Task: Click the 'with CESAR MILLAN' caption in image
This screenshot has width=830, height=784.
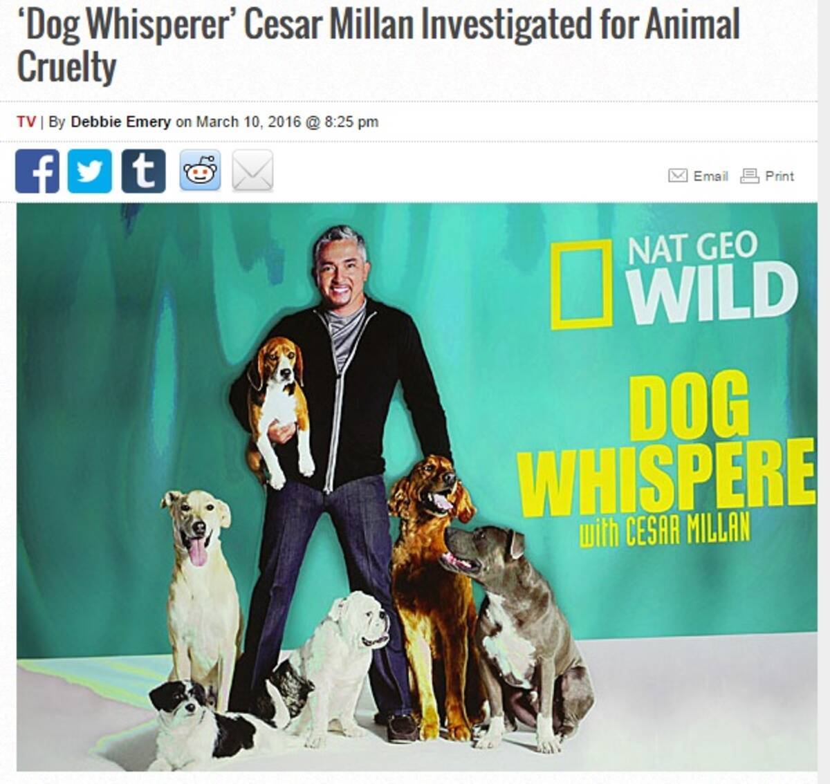Action: coord(665,531)
